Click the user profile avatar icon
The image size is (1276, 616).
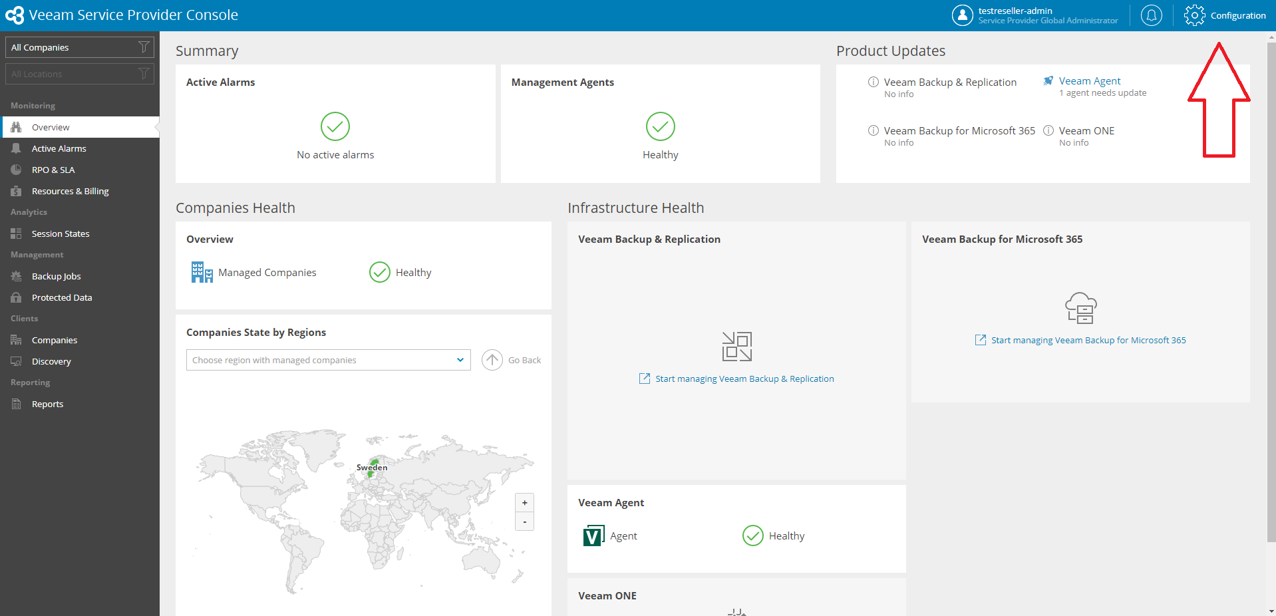962,15
